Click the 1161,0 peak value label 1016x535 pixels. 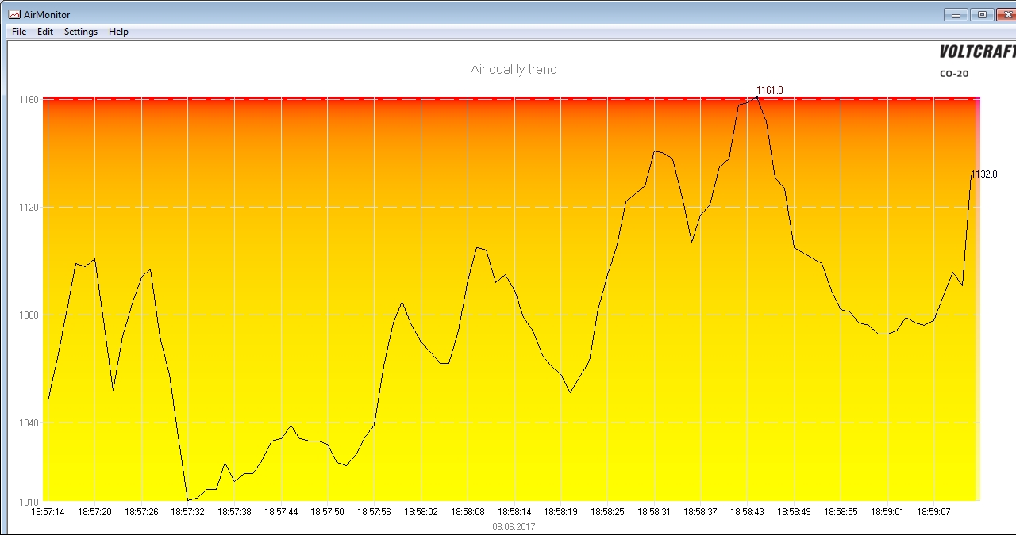point(769,90)
